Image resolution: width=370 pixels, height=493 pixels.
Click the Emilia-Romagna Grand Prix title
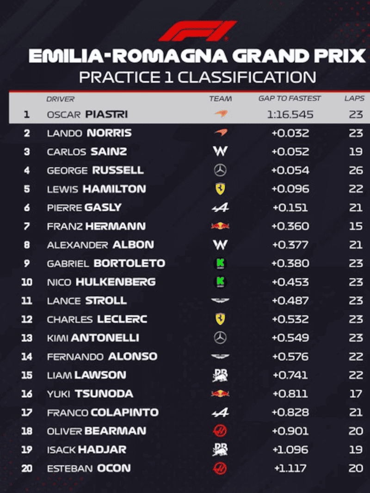197,56
